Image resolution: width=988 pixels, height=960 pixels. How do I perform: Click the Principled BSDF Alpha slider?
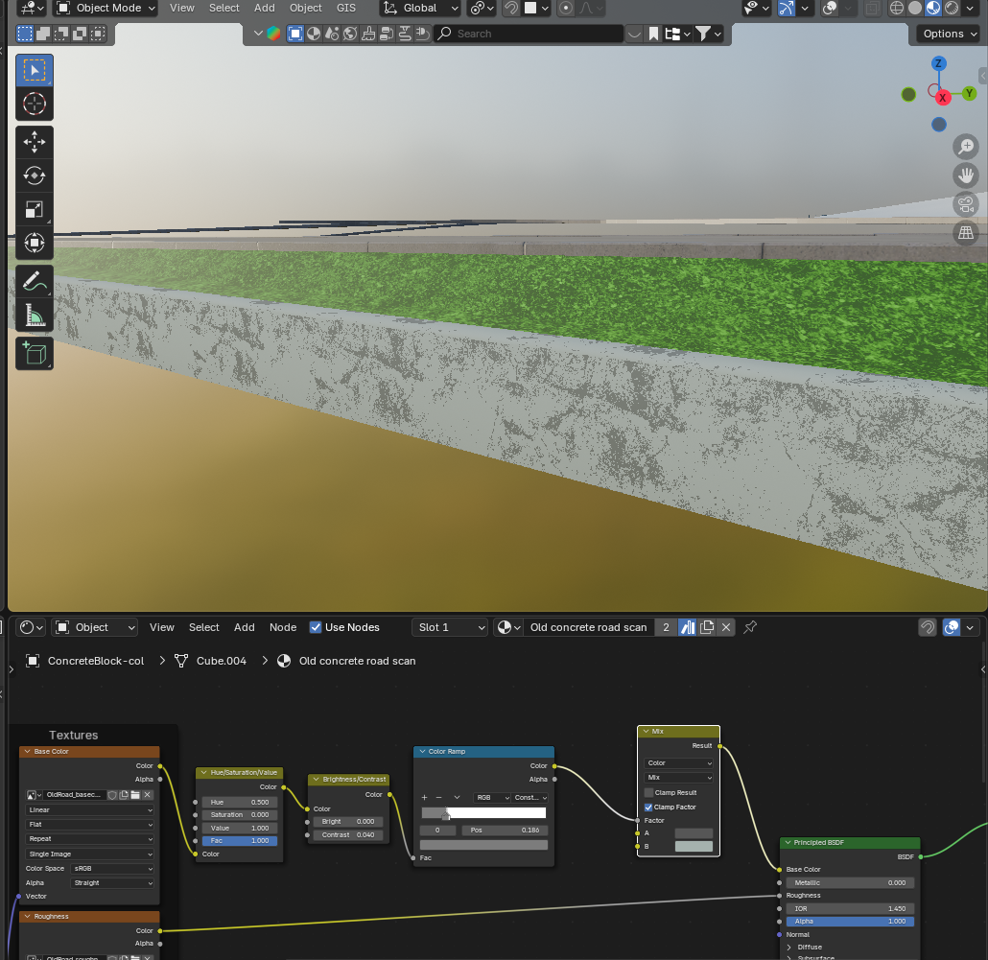point(849,922)
